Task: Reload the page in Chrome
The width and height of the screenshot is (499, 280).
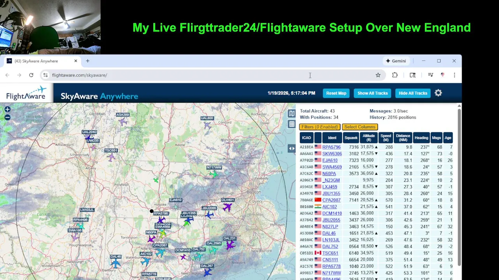Action: (31, 75)
